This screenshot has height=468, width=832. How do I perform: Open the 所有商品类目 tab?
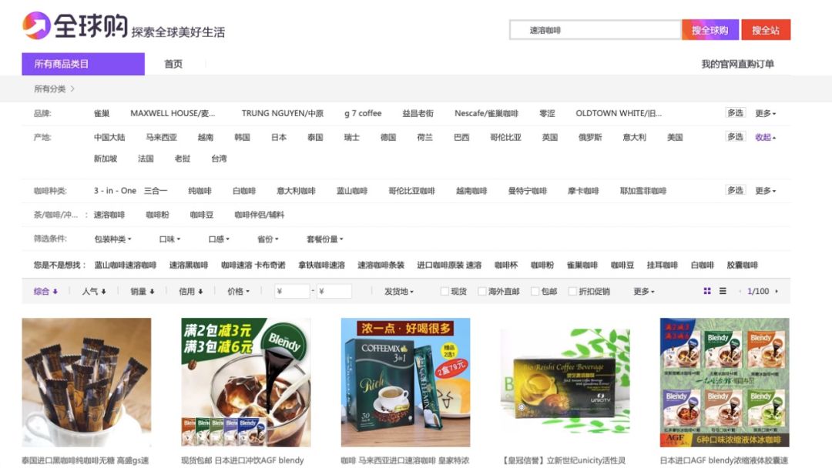point(83,64)
